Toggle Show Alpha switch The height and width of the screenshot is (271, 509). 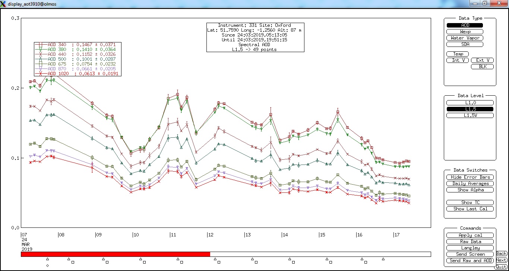[x=470, y=190]
